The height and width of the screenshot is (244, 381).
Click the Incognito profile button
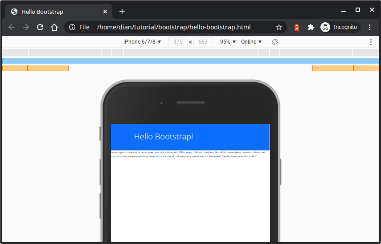tap(340, 27)
